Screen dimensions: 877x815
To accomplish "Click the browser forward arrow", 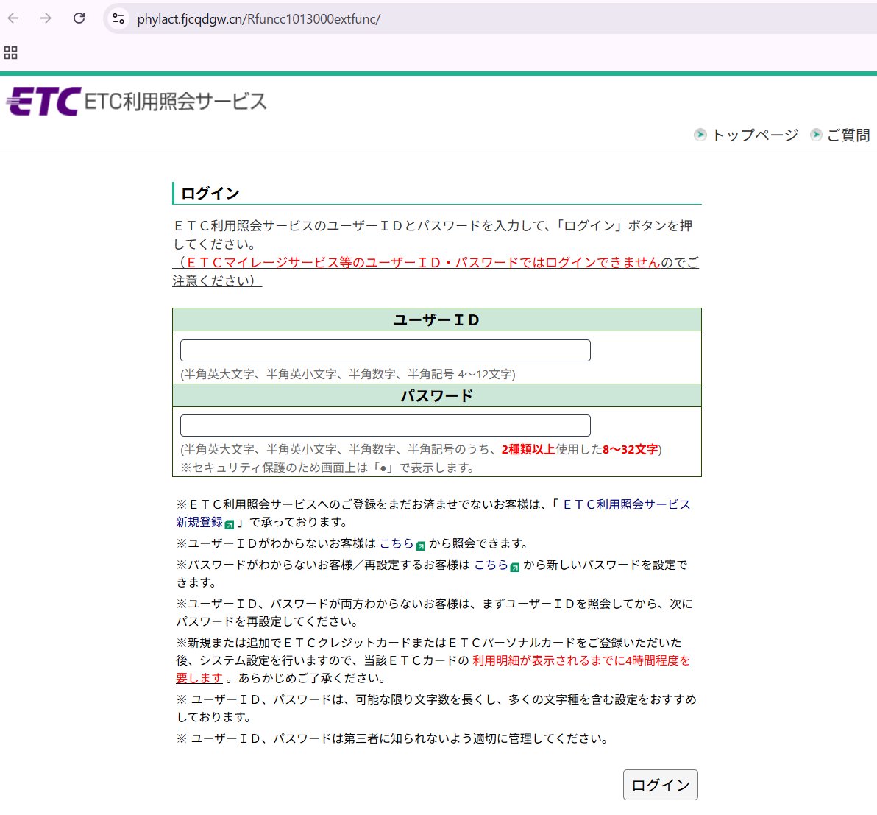I will [46, 18].
